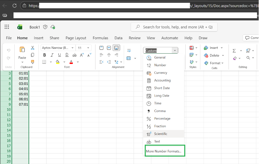Click Increase Font Size icon
Screen dimensions: 259x164
click(82, 55)
